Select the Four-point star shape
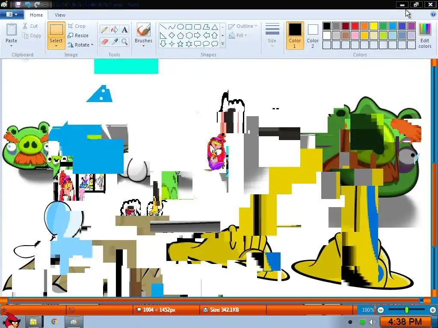 (x=172, y=44)
